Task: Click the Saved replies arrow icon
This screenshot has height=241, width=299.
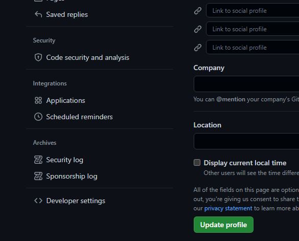Action: click(x=38, y=14)
